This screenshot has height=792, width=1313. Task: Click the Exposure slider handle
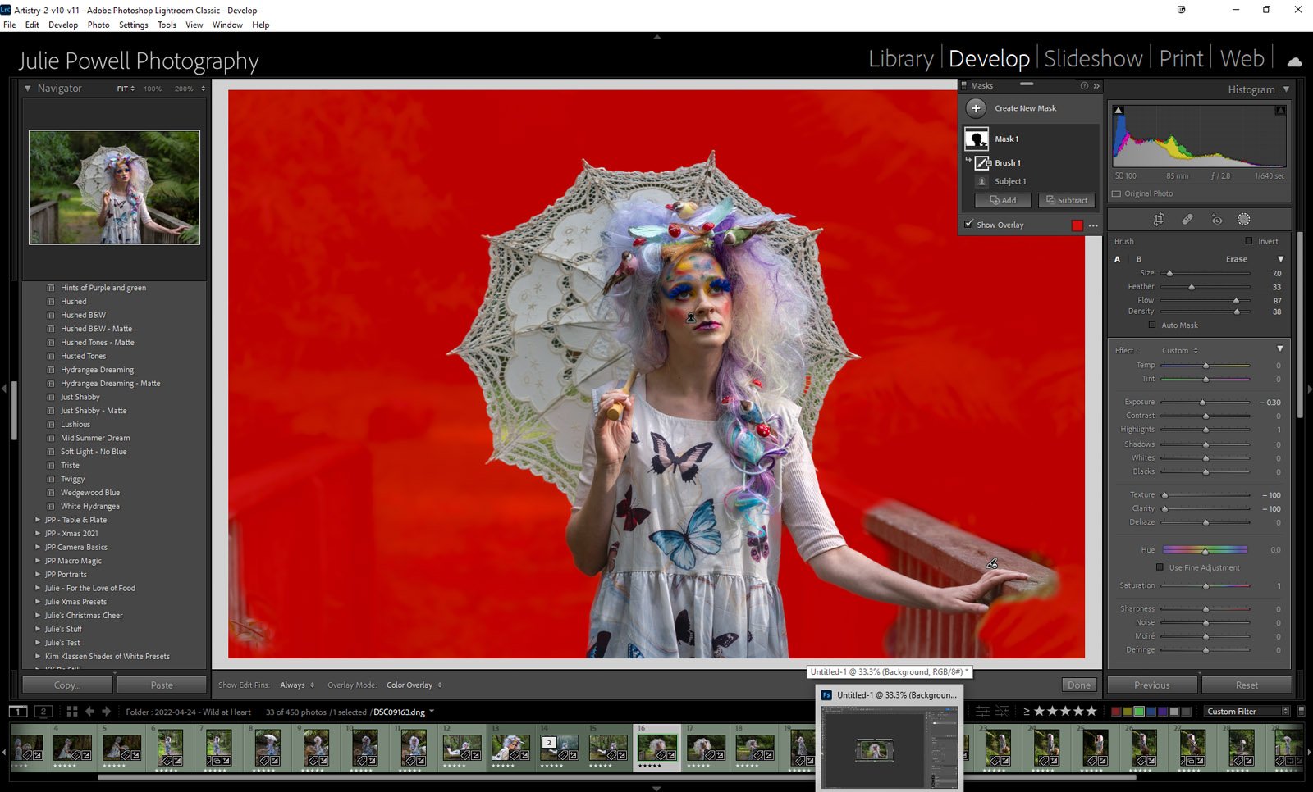1202,403
